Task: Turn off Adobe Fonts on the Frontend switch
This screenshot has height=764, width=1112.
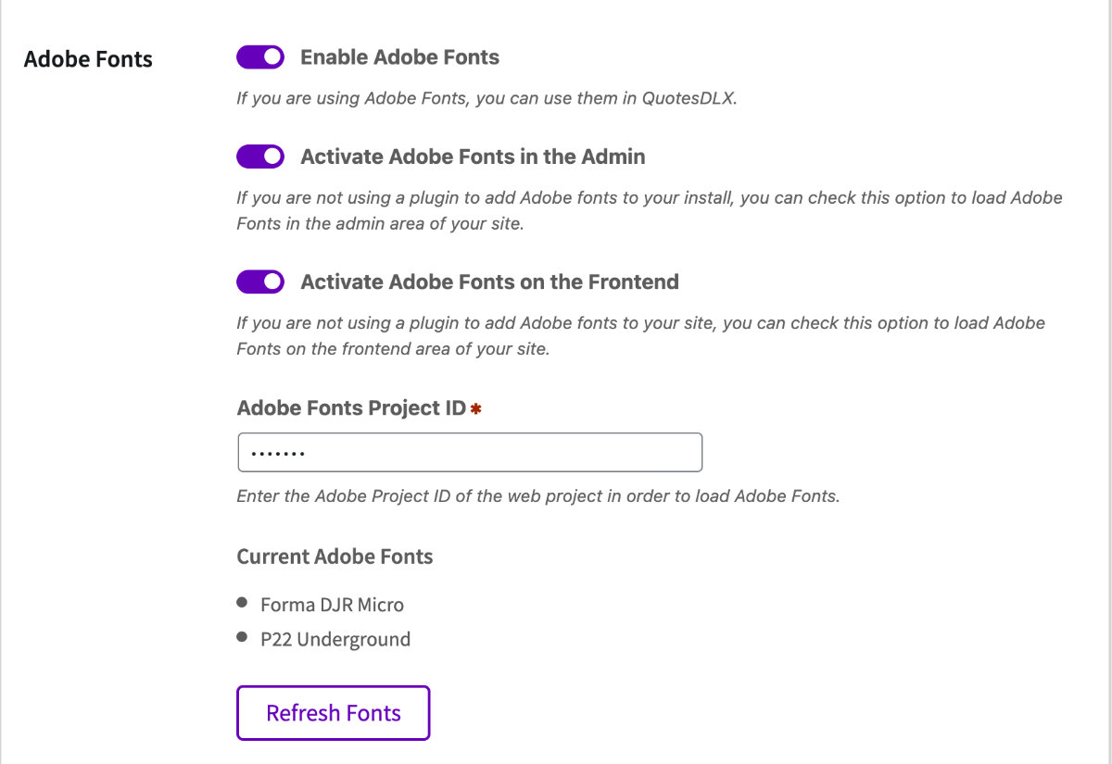Action: coord(260,282)
